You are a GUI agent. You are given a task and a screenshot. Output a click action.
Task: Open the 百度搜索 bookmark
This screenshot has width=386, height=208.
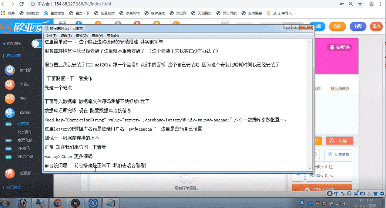[54, 13]
